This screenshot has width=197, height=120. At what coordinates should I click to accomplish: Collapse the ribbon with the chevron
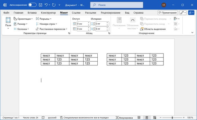(x=192, y=33)
